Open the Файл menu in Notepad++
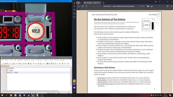The image size is (173, 97). (x=2, y=60)
